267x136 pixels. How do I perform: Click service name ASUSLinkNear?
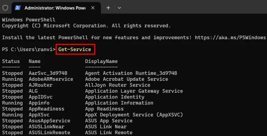(47, 127)
